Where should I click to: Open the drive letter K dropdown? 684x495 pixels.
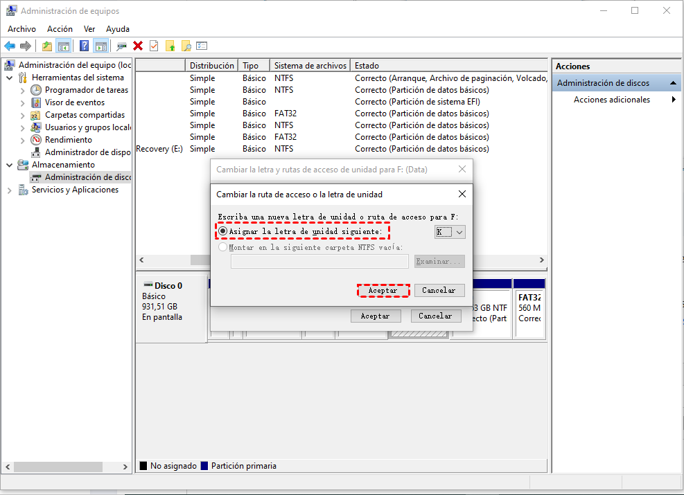pyautogui.click(x=459, y=232)
